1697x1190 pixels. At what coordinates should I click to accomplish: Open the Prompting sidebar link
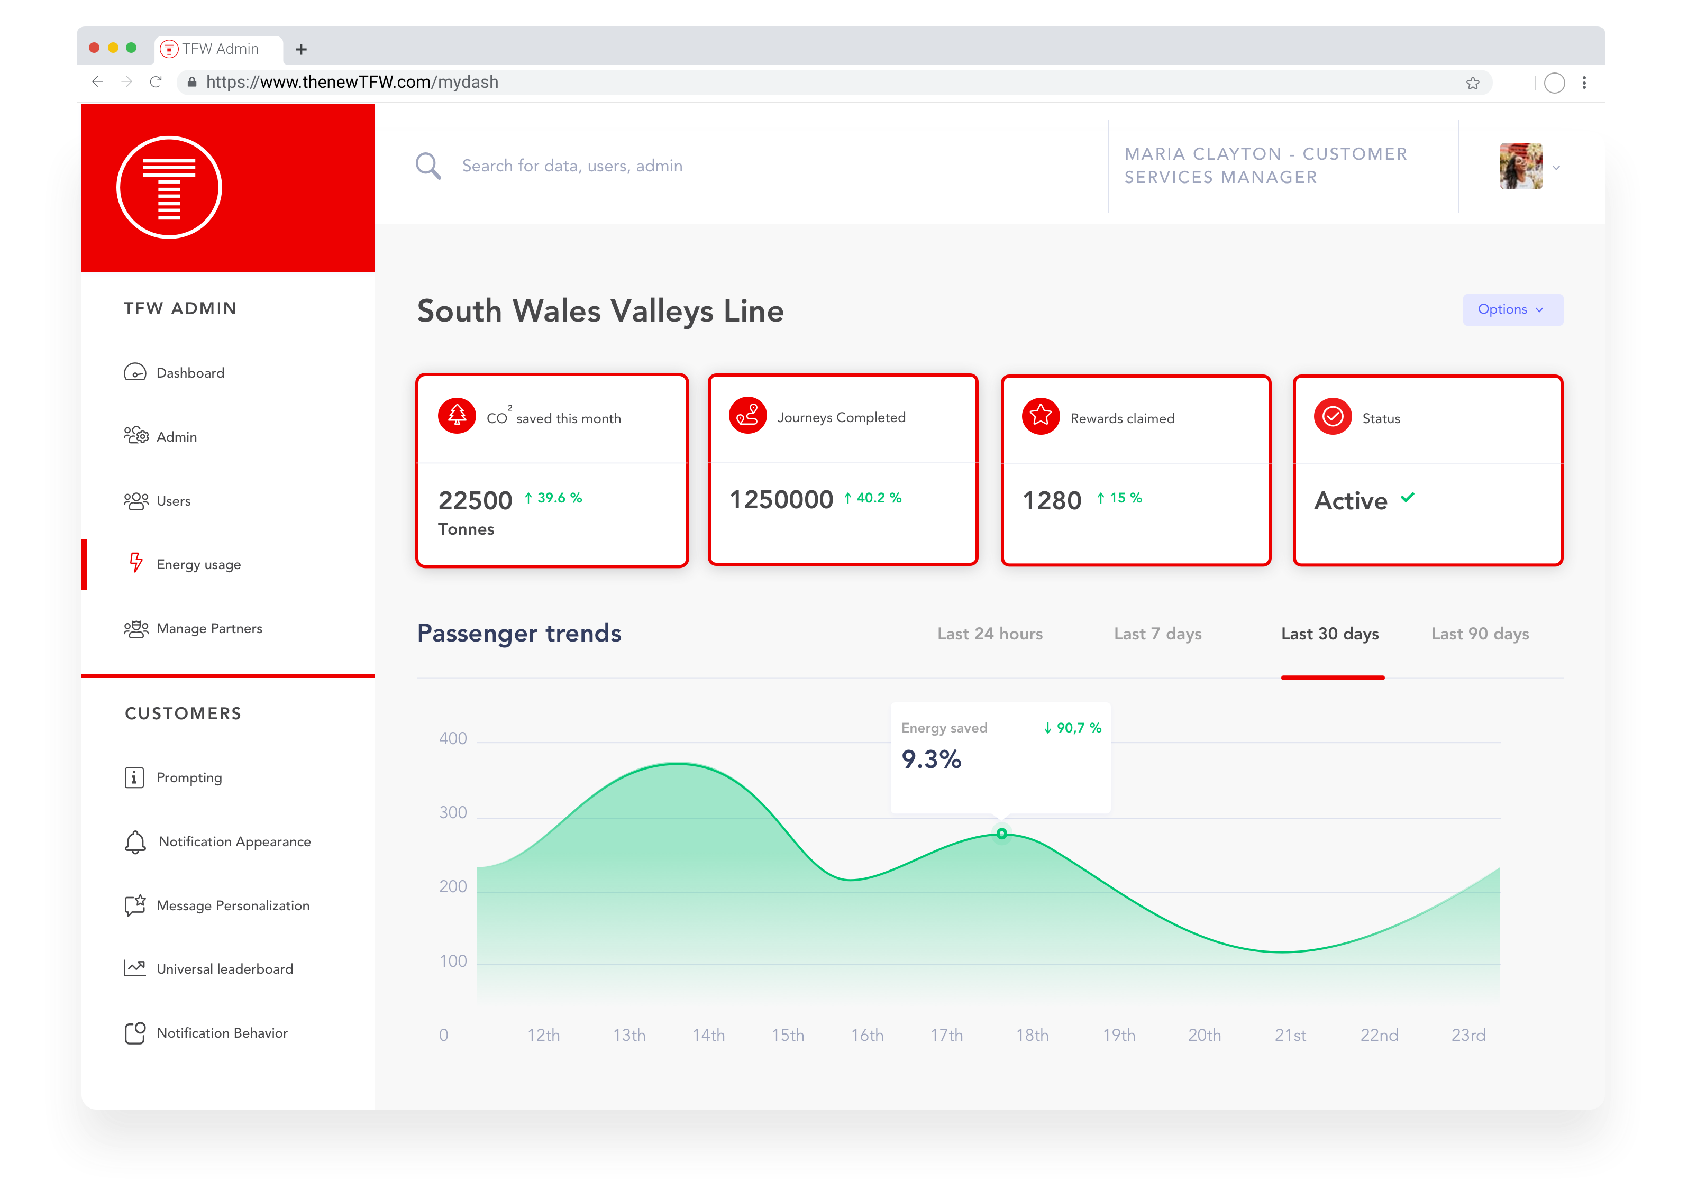point(188,777)
